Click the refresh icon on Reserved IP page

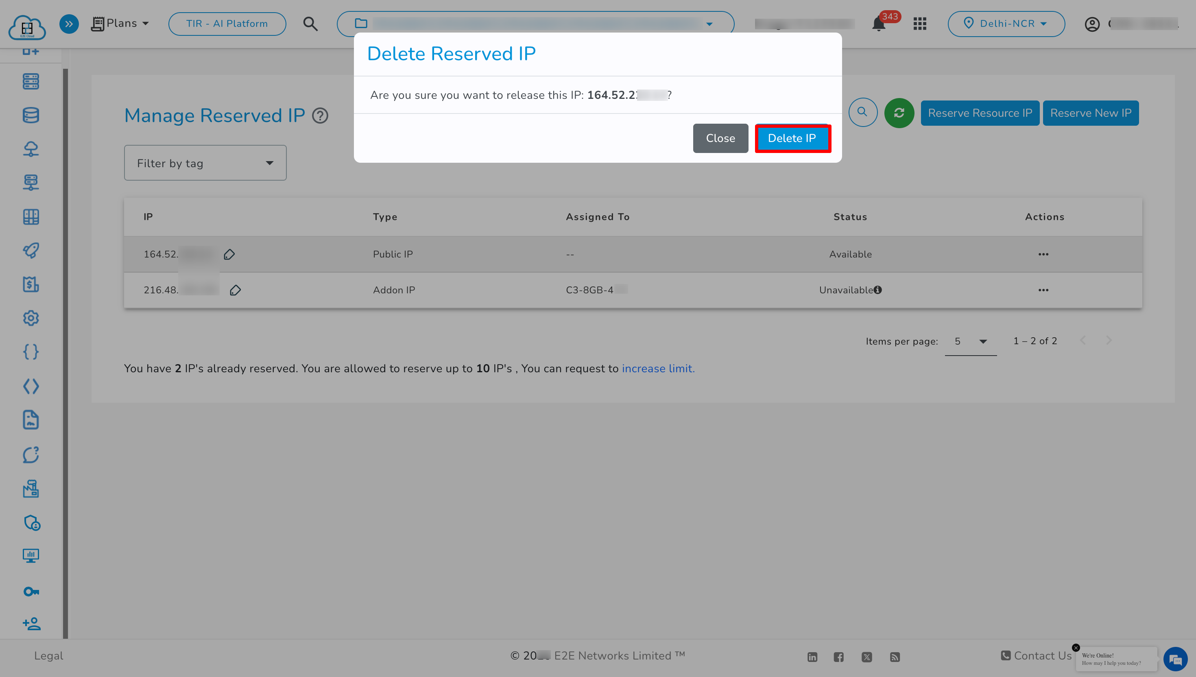899,113
